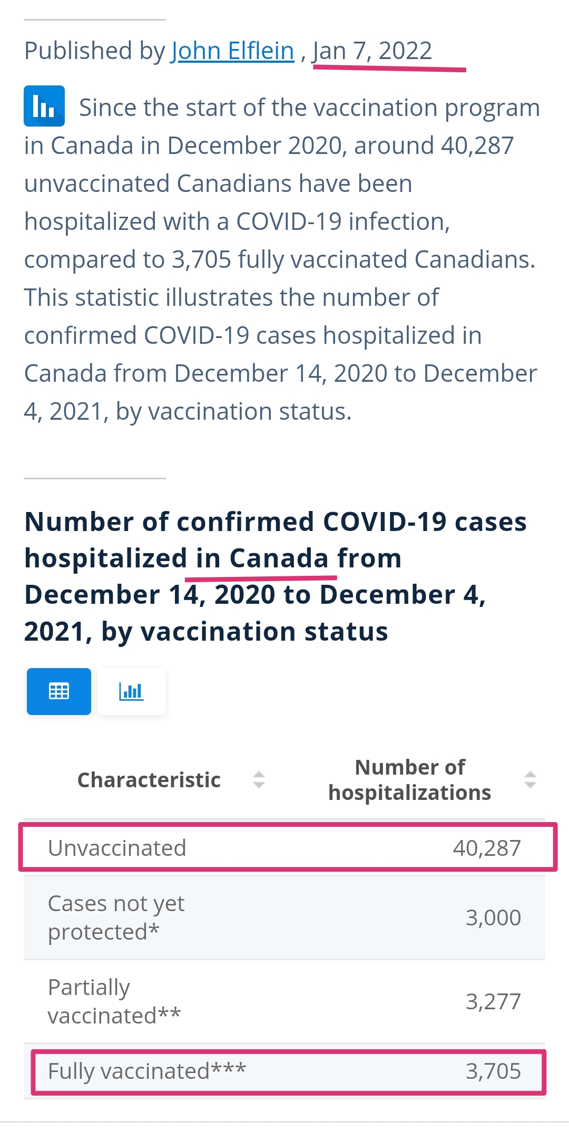
Task: Click the 3,705 fully vaccinated value
Action: point(493,1071)
